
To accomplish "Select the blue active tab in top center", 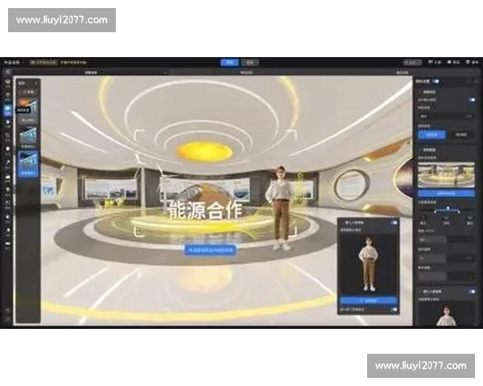I will coord(229,62).
